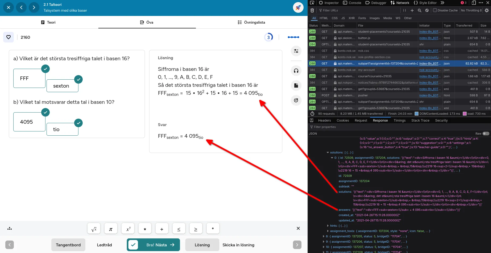The width and height of the screenshot is (491, 253).
Task: Open the headphones audio tool
Action: click(x=296, y=71)
